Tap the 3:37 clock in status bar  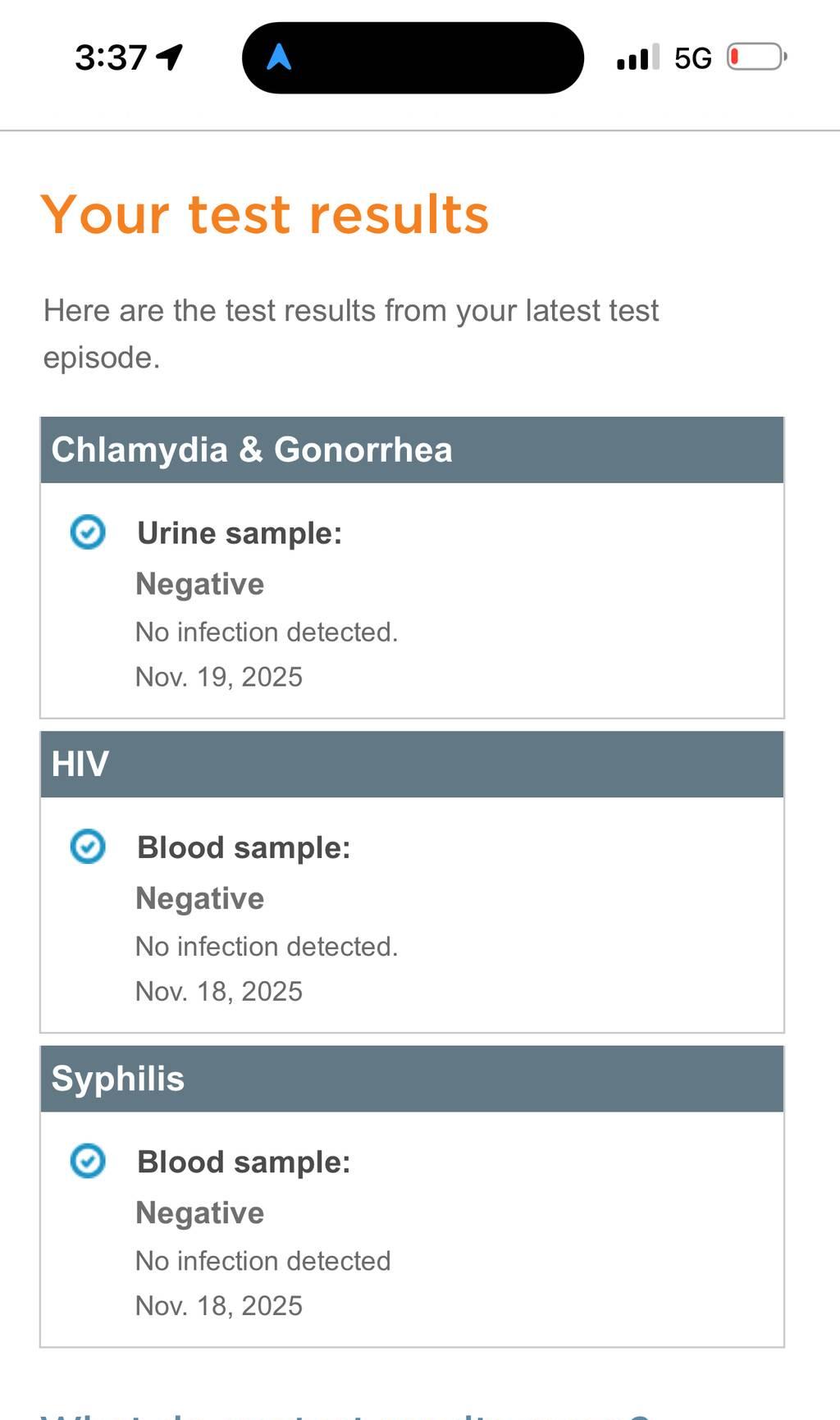click(111, 57)
